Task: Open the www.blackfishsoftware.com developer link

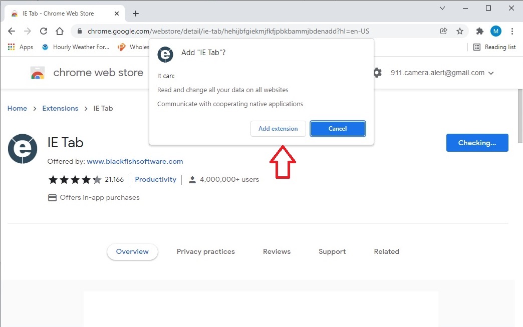Action: 135,161
